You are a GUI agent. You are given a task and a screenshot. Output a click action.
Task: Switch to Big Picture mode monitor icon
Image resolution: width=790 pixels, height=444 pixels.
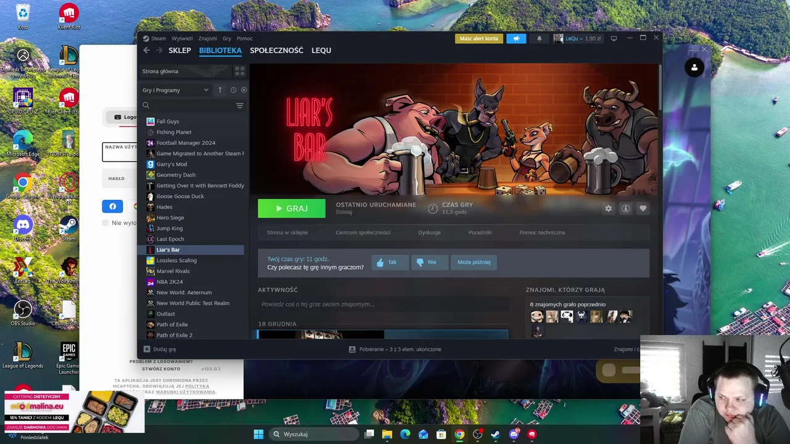(613, 38)
